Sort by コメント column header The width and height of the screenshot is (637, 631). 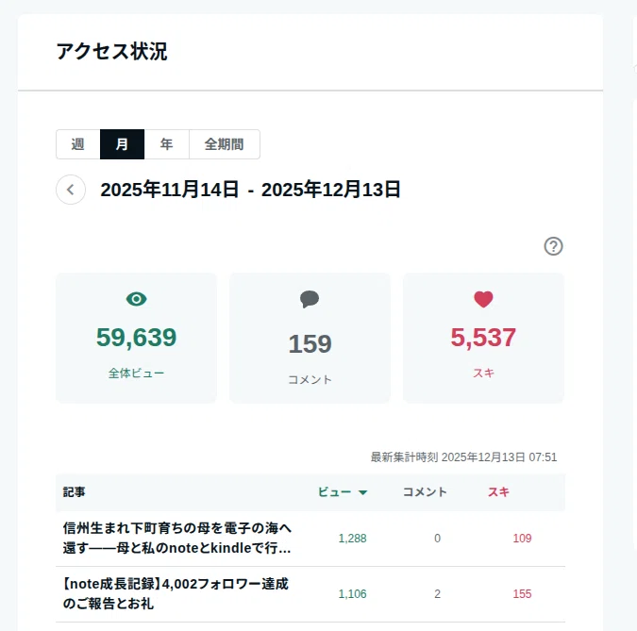(x=425, y=492)
